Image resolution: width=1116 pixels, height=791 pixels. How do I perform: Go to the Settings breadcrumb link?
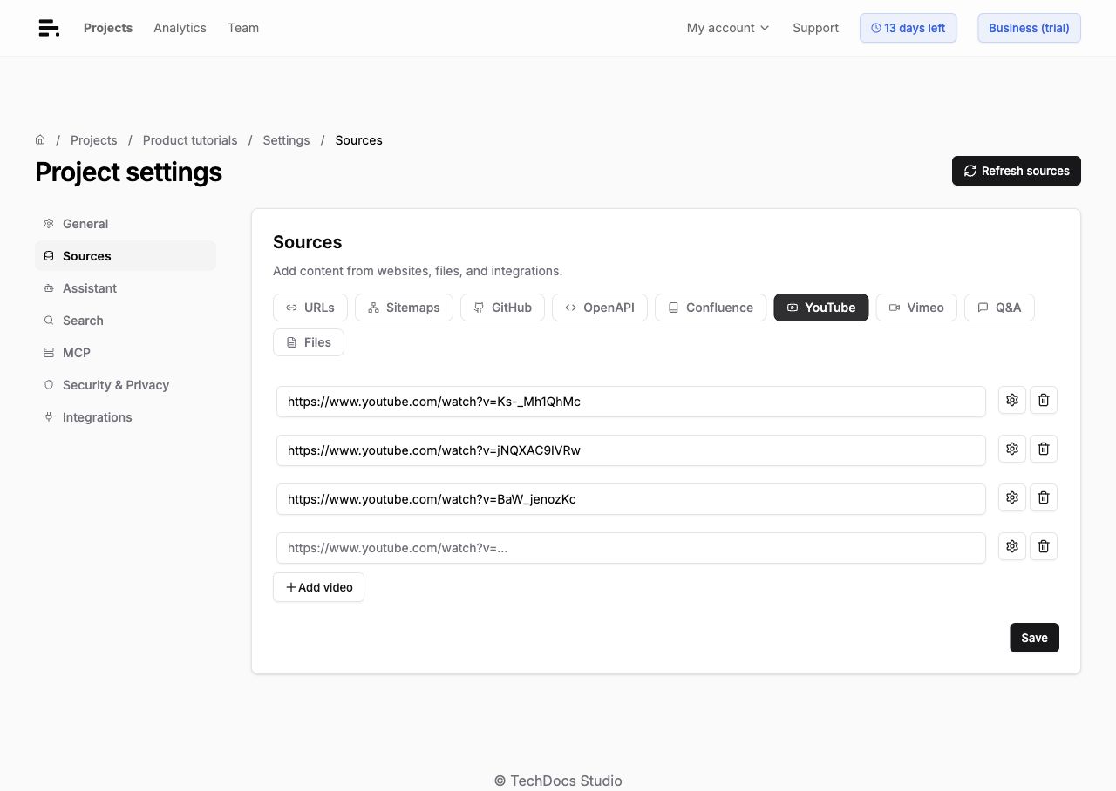(x=286, y=140)
